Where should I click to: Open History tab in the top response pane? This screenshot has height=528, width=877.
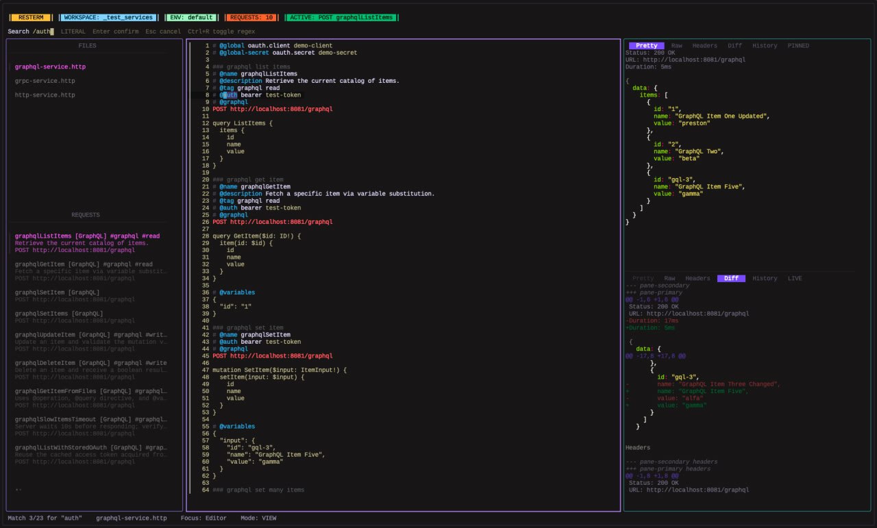click(765, 46)
